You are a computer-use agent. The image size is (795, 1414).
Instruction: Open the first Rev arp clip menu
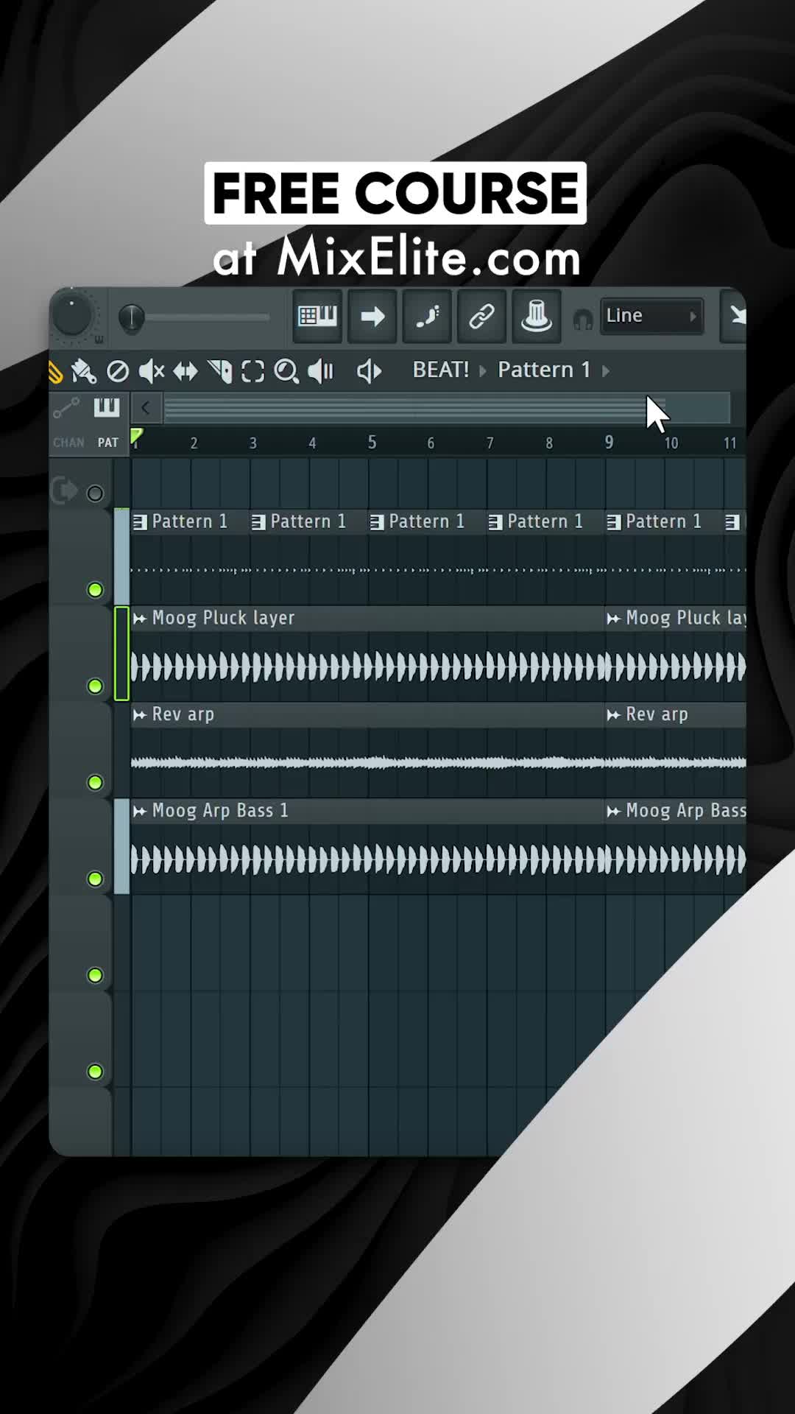[x=140, y=715]
